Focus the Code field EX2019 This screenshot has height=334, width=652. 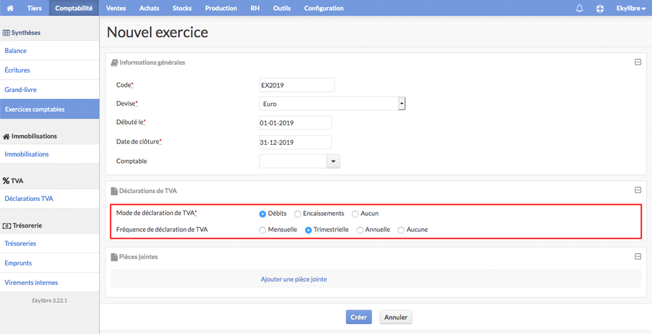[297, 85]
